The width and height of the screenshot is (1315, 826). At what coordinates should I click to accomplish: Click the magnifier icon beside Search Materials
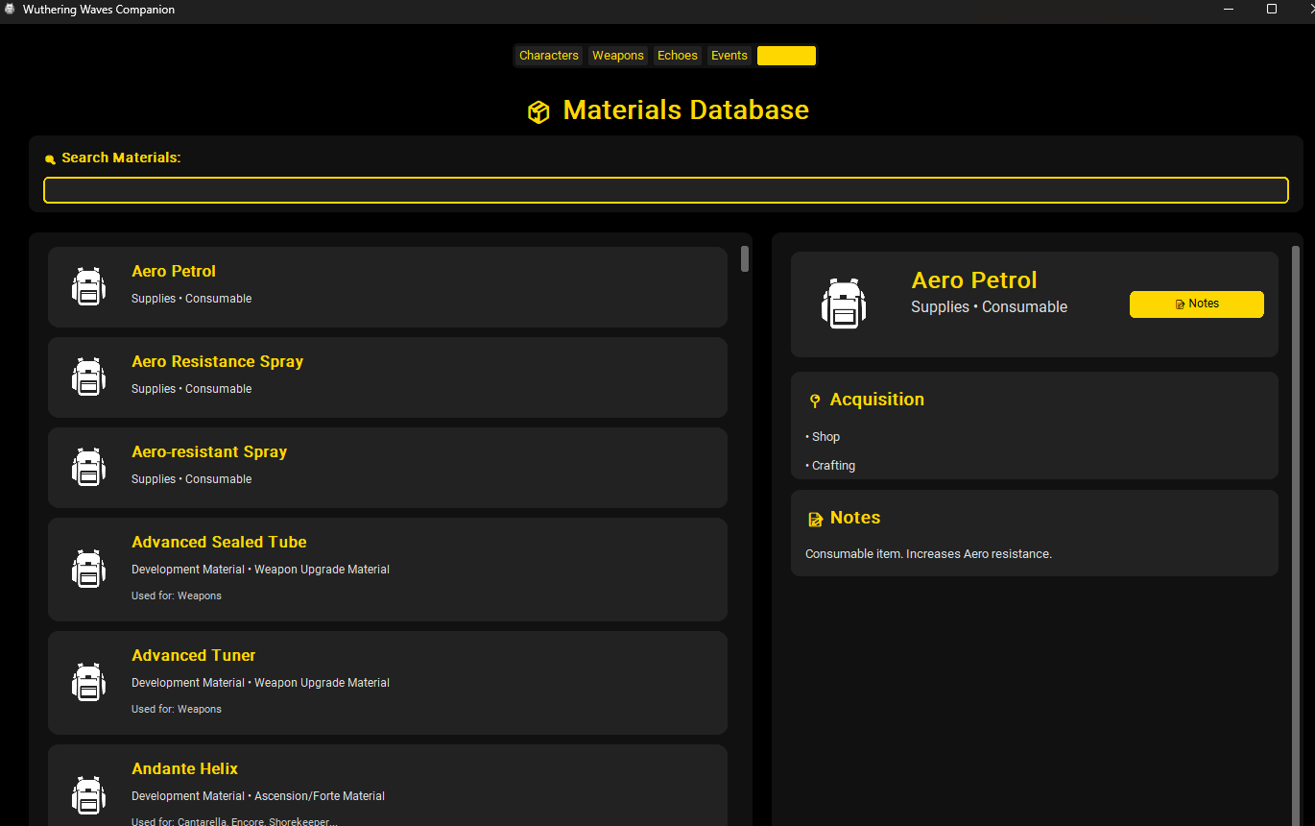51,159
